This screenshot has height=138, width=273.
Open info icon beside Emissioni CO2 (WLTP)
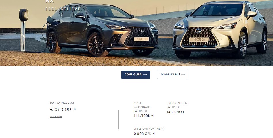pos(178,107)
